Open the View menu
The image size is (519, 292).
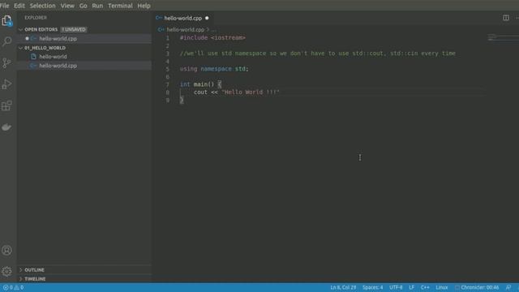click(x=67, y=6)
